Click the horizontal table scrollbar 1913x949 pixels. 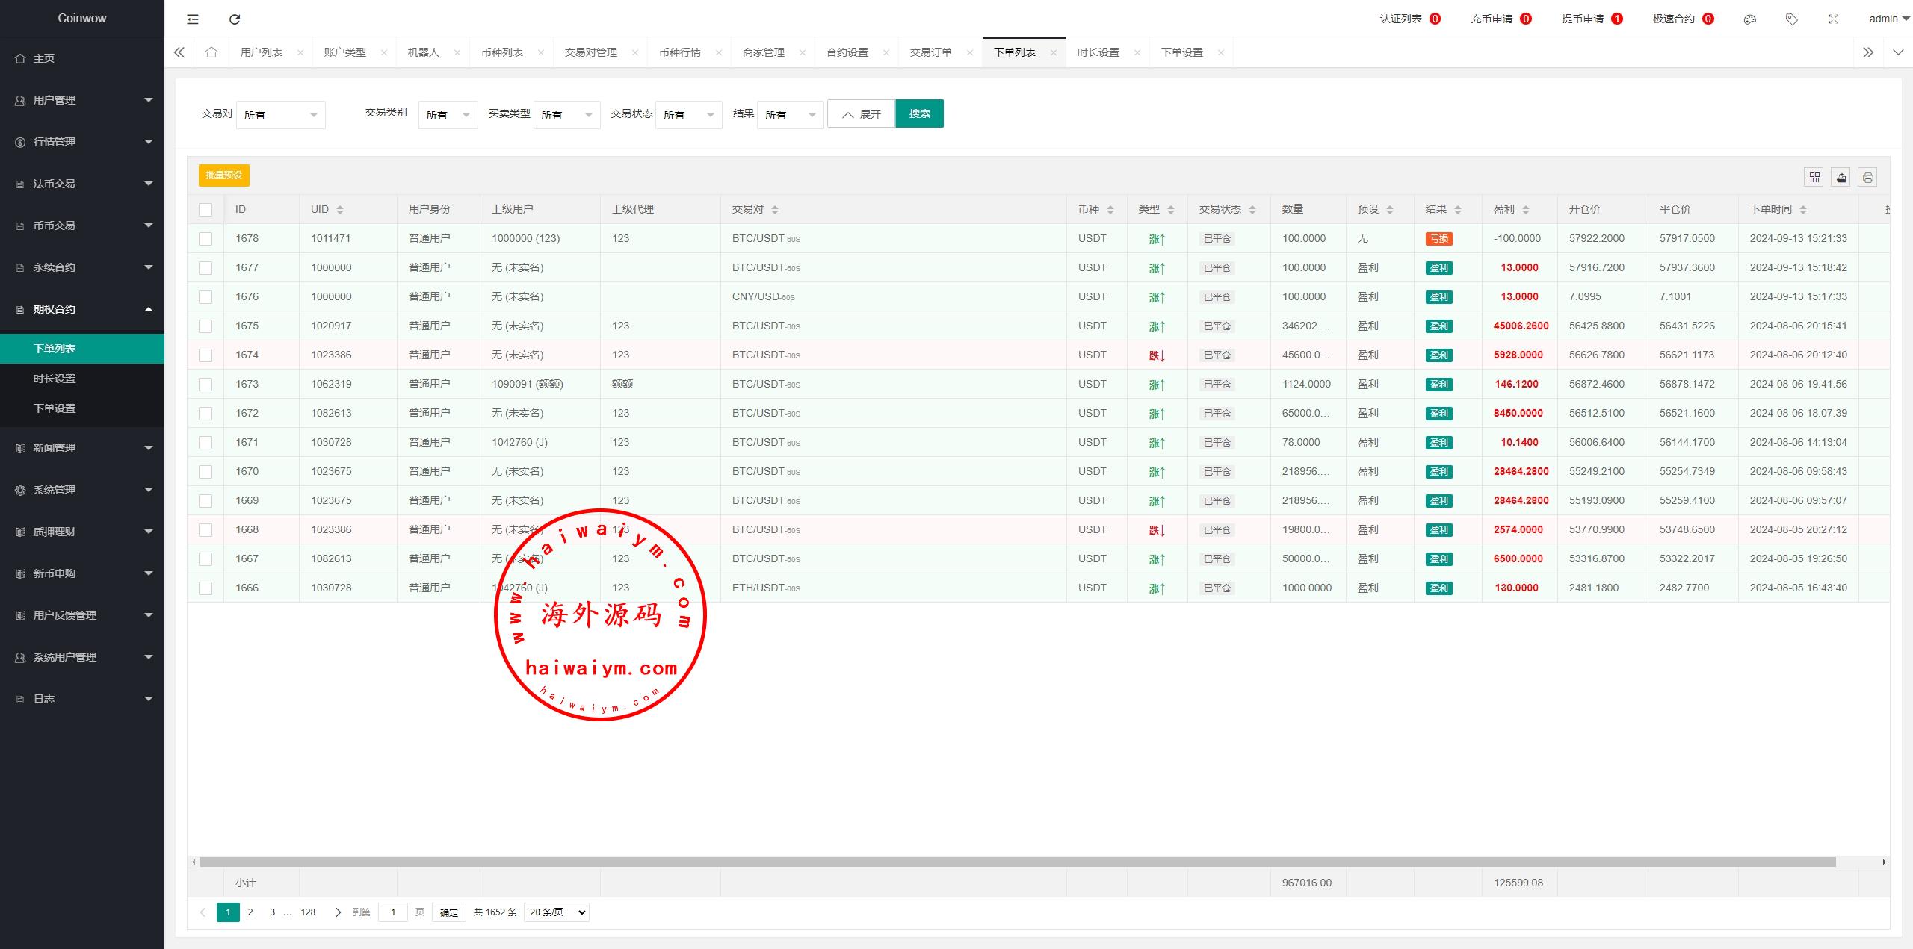[x=1016, y=862]
